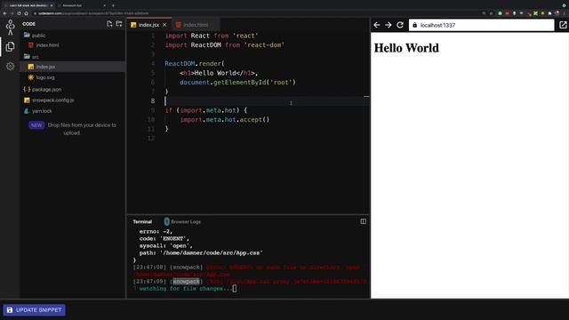This screenshot has width=569, height=320.
Task: Open preview in new window
Action: 563,25
